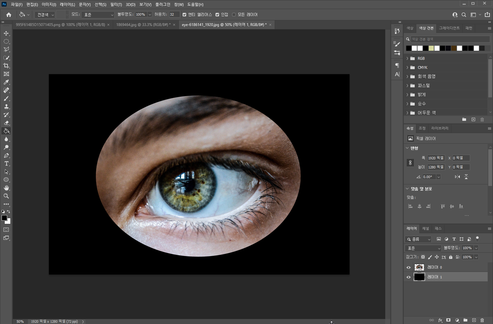Select the Eraser tool
This screenshot has width=493, height=324.
tap(6, 123)
